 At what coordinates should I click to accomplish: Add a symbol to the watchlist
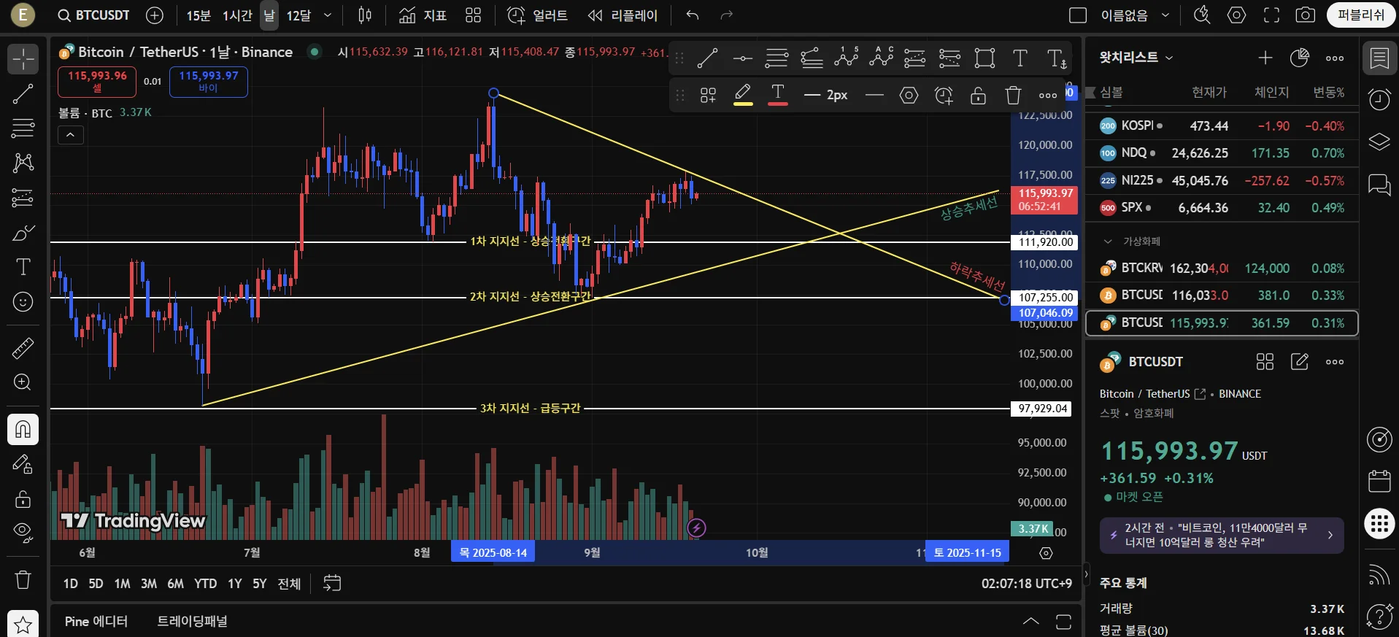[x=1265, y=58]
